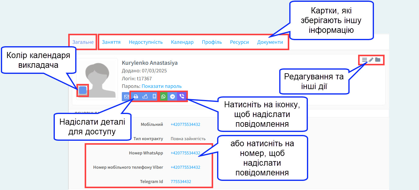Click the Показати пароль link
This screenshot has width=419, height=190.
click(161, 86)
